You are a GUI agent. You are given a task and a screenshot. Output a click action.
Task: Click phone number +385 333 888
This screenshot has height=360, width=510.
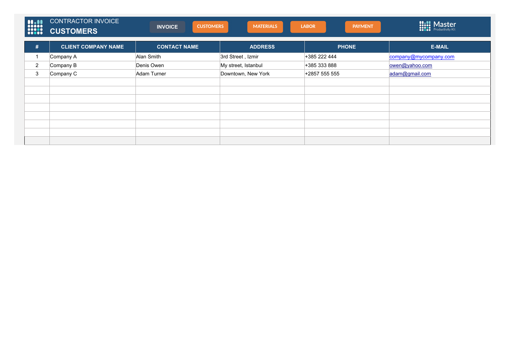click(x=347, y=65)
